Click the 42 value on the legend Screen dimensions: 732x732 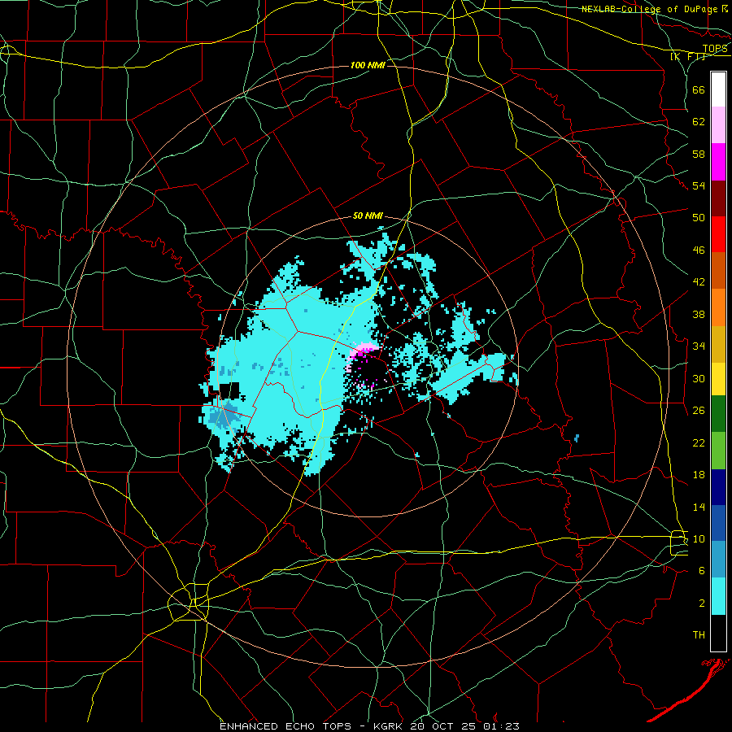click(699, 282)
